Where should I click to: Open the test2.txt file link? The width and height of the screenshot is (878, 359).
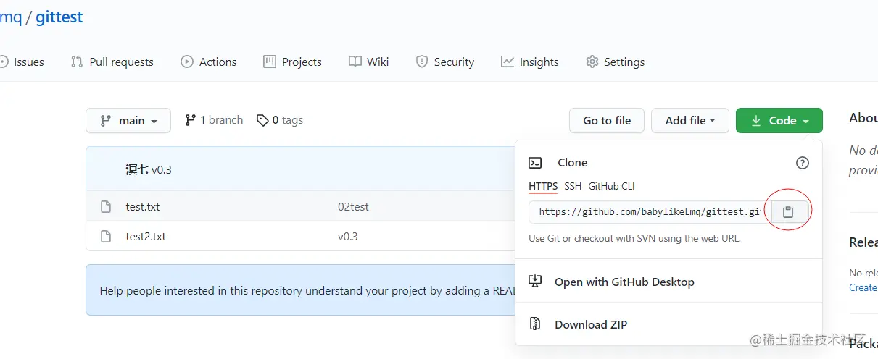coord(146,236)
